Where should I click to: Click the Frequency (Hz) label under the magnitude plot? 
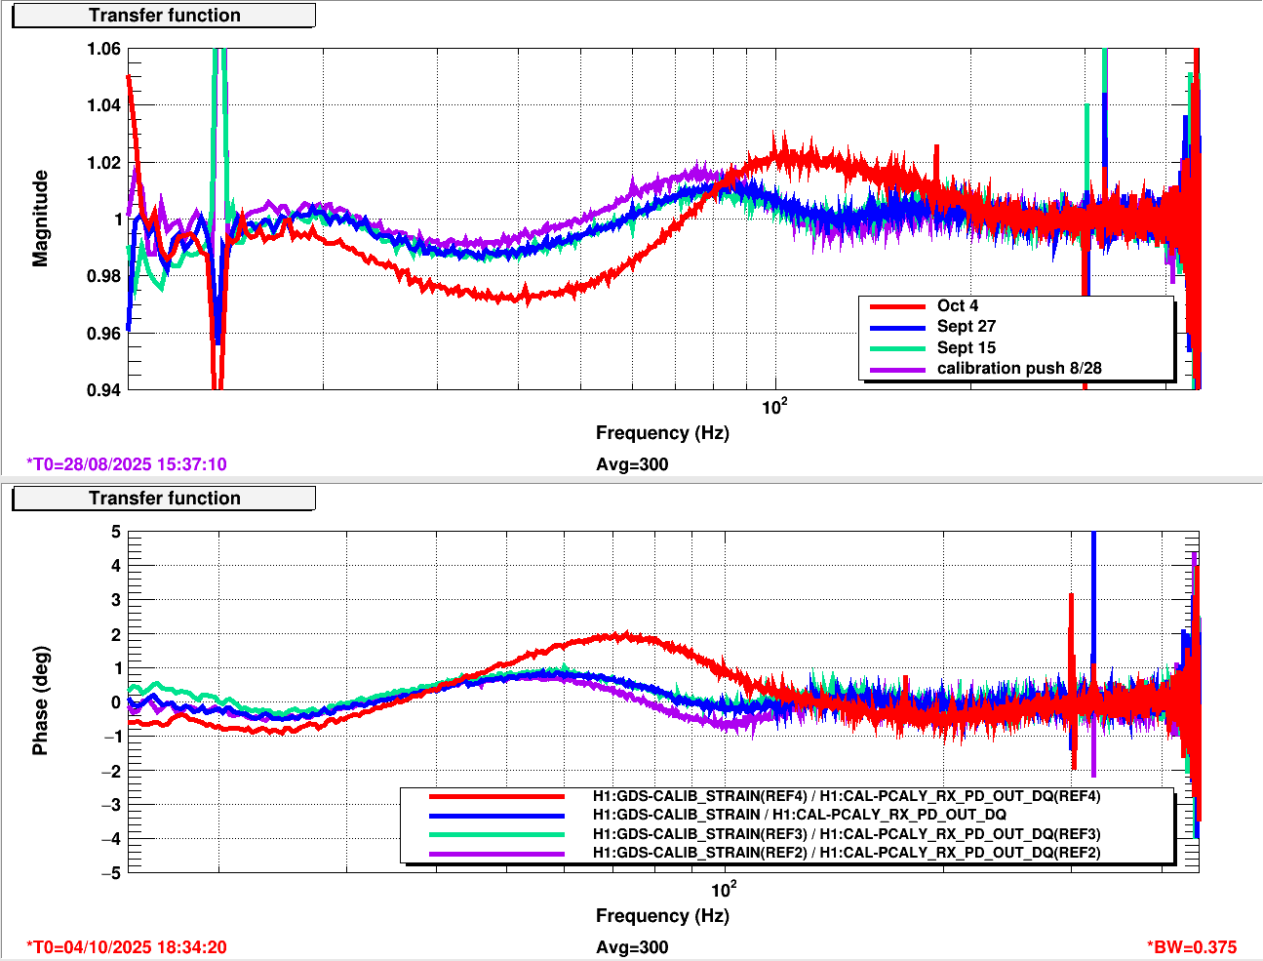tap(662, 433)
